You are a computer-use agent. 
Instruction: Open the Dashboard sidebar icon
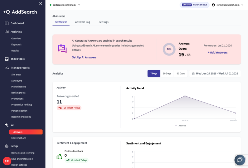7,23
